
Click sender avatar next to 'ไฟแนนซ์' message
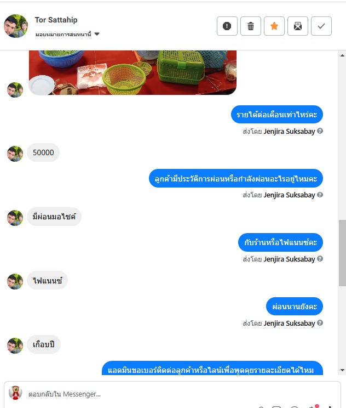tap(15, 281)
